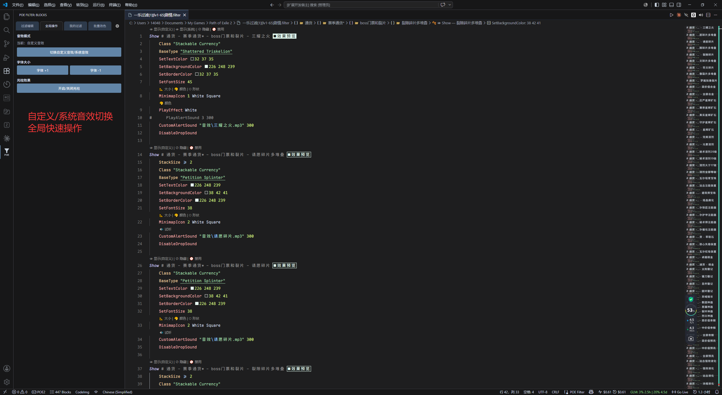Image resolution: width=722 pixels, height=395 pixels.
Task: Open the editor more actions ellipsis
Action: [x=716, y=15]
